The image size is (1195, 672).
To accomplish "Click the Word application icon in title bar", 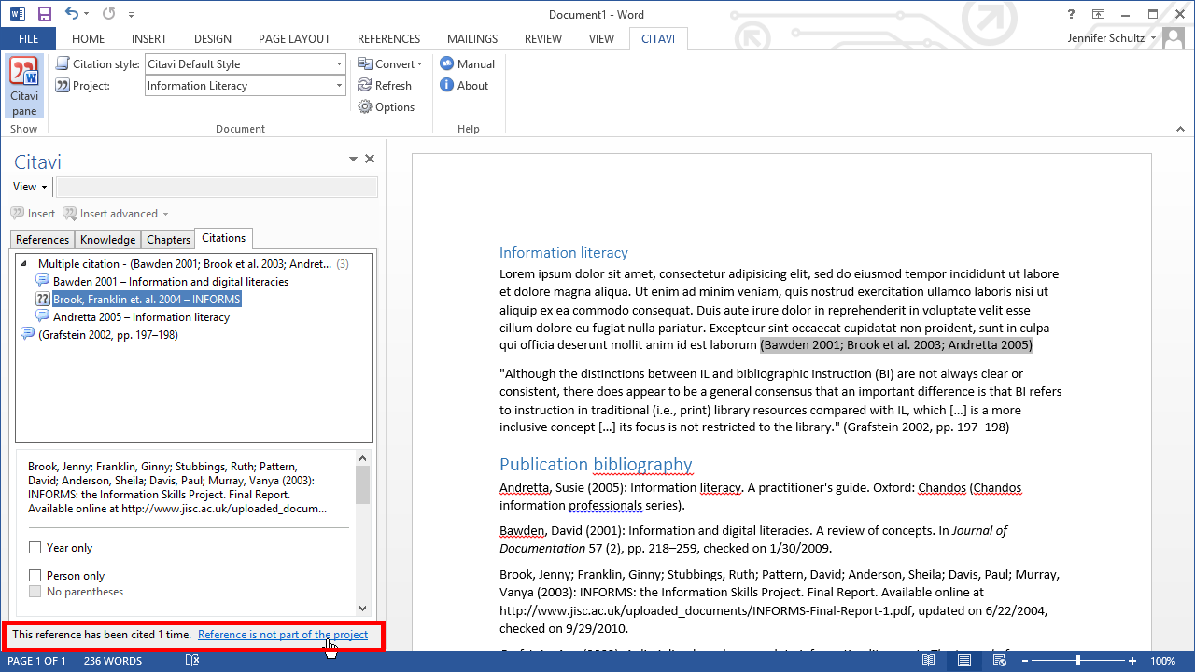I will [x=18, y=14].
